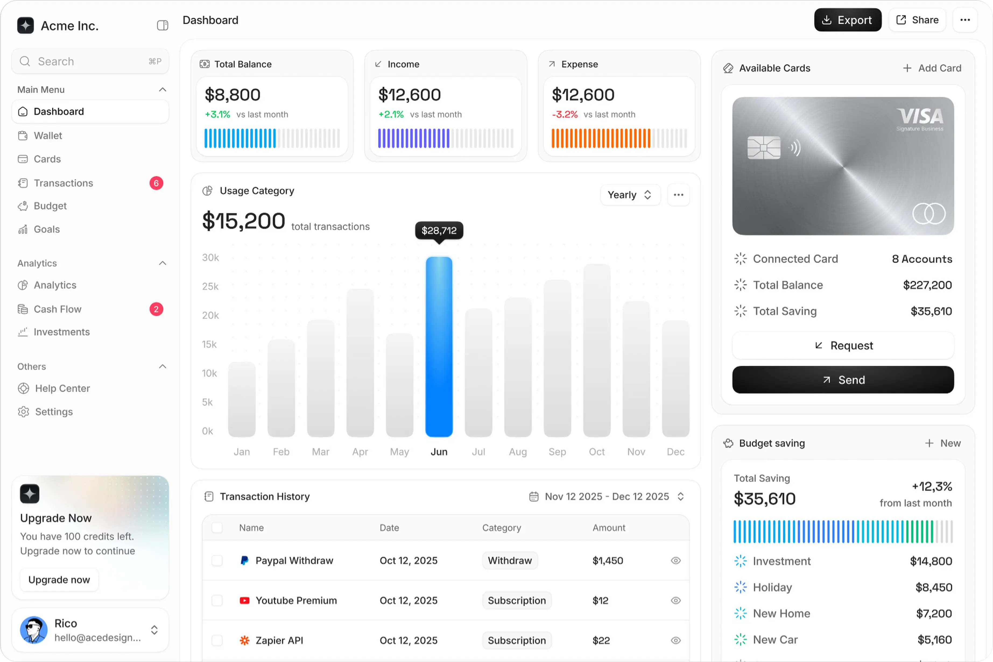
Task: Open Cash Flow in the sidebar
Action: 90,309
